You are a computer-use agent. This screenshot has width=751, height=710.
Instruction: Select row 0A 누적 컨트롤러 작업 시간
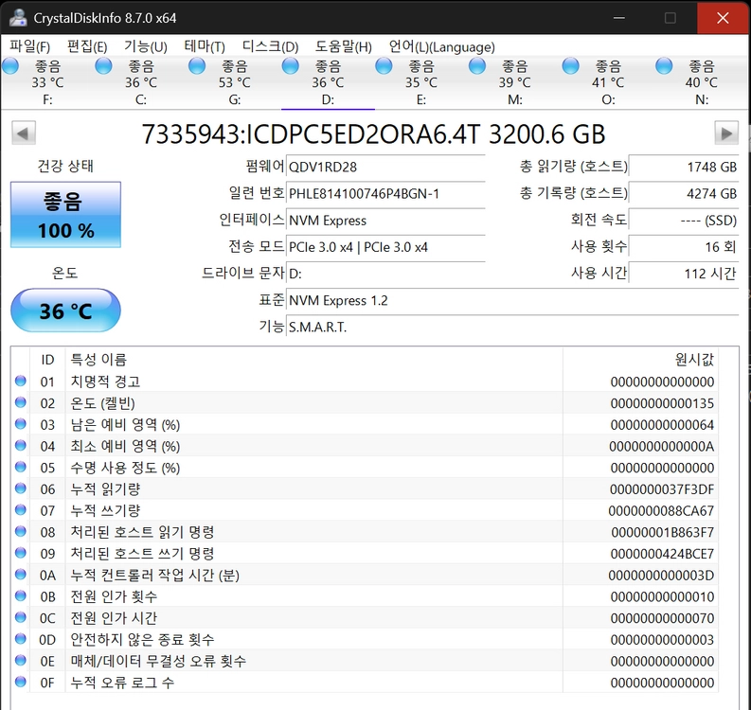(365, 575)
